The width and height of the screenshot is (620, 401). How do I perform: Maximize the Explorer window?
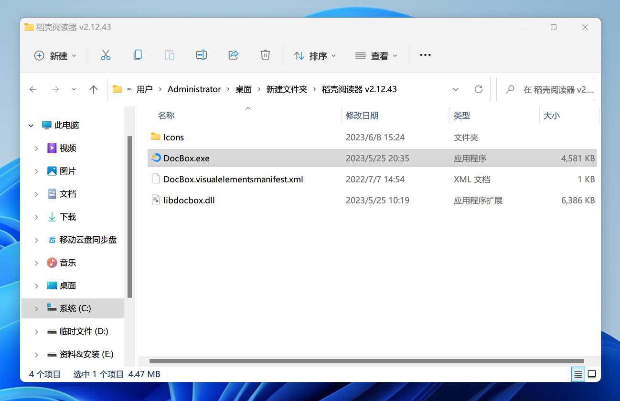coord(553,27)
